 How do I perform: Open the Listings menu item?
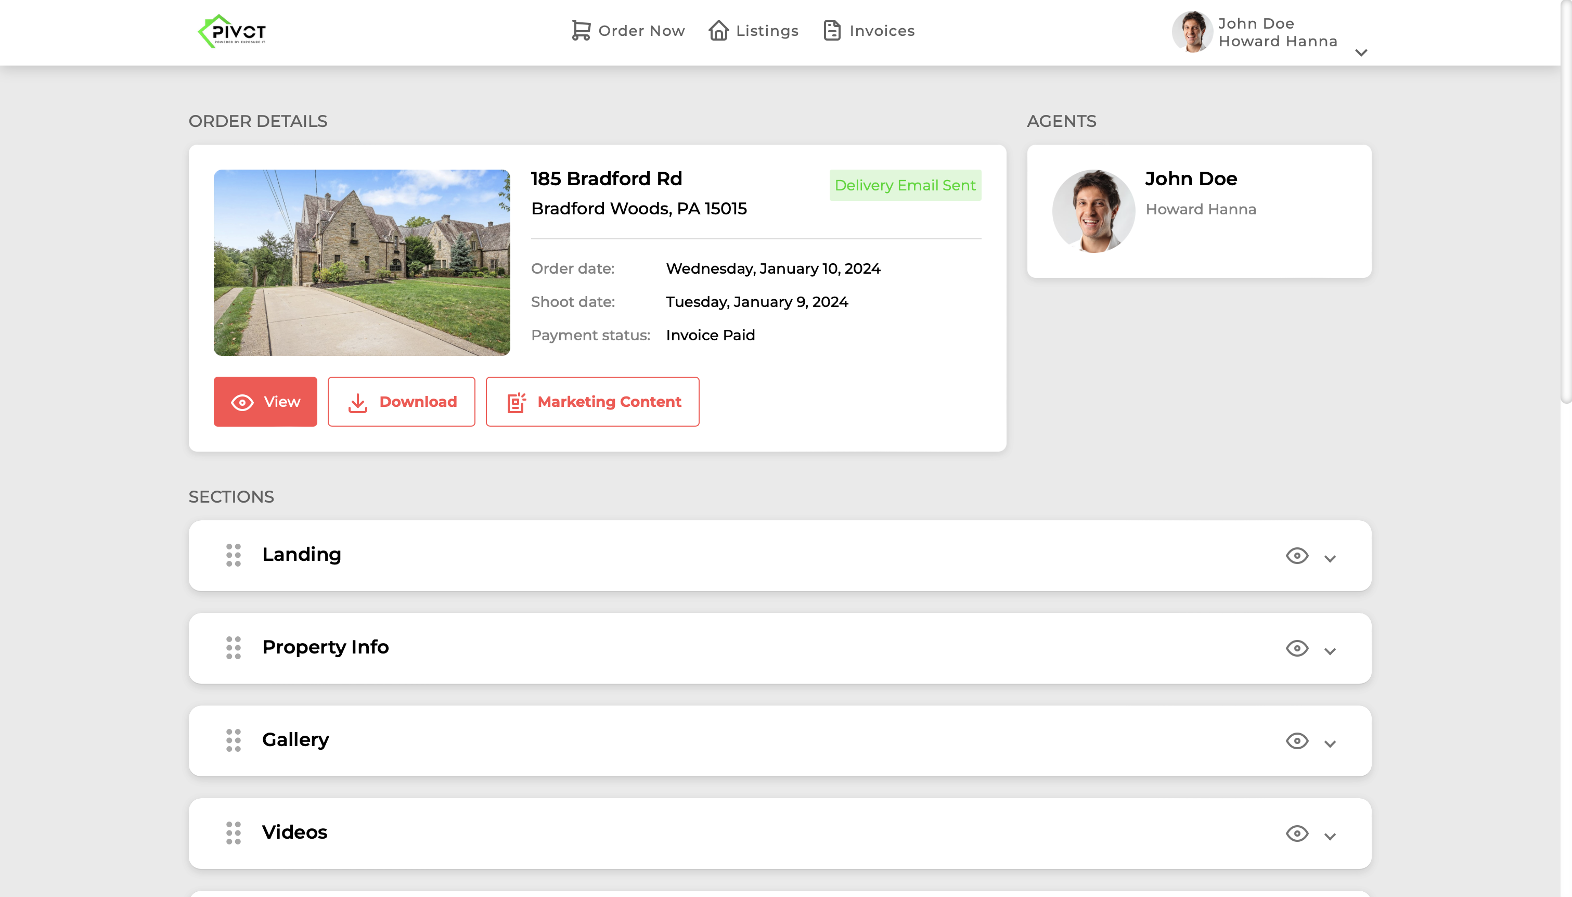click(x=767, y=31)
